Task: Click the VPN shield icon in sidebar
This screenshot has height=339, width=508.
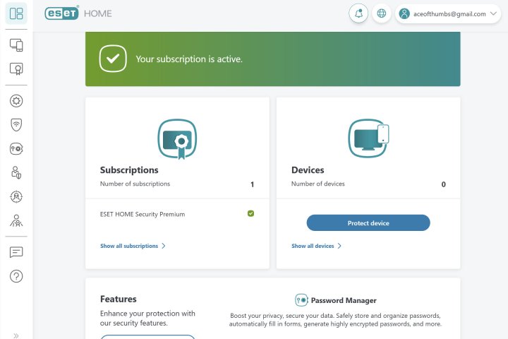Action: click(16, 124)
